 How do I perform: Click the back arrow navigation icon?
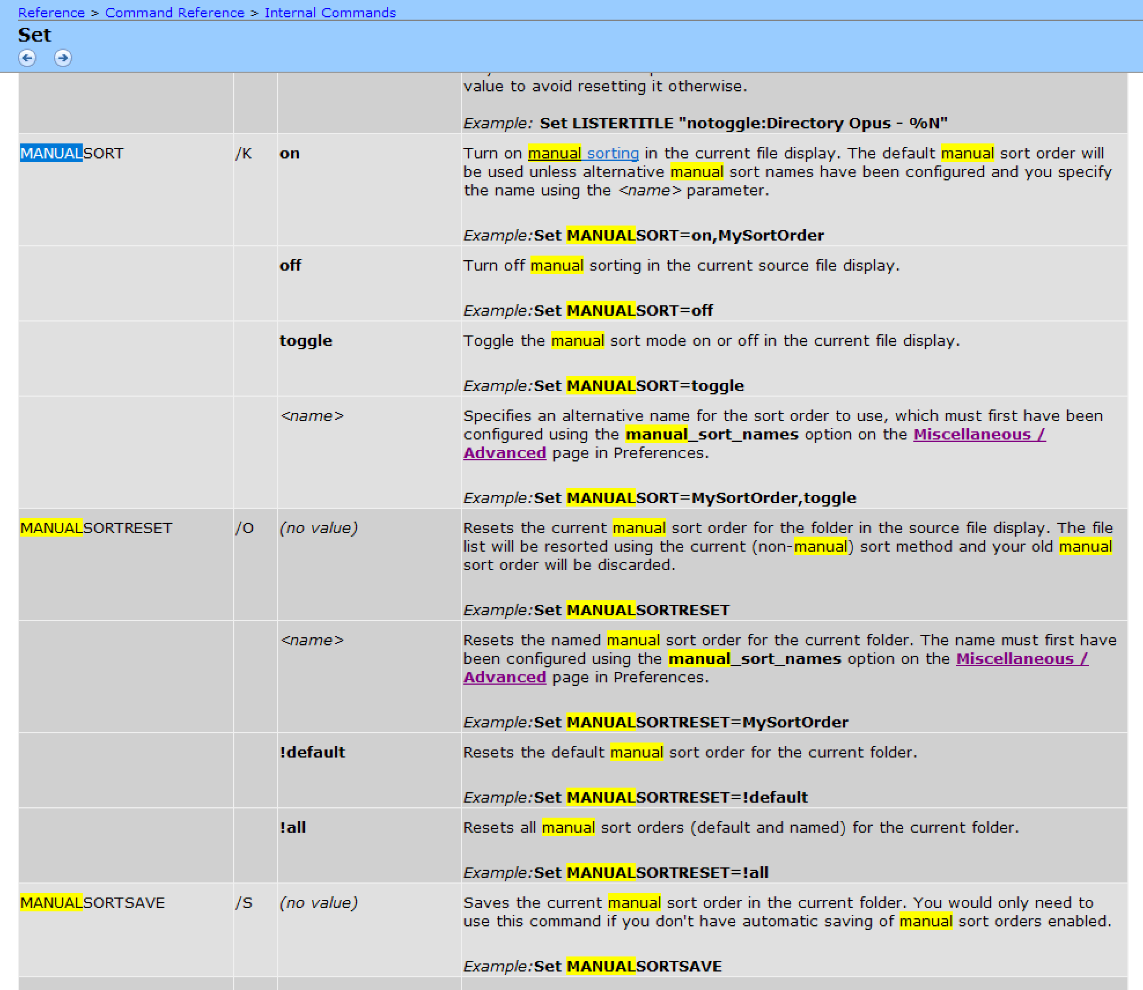[x=27, y=58]
